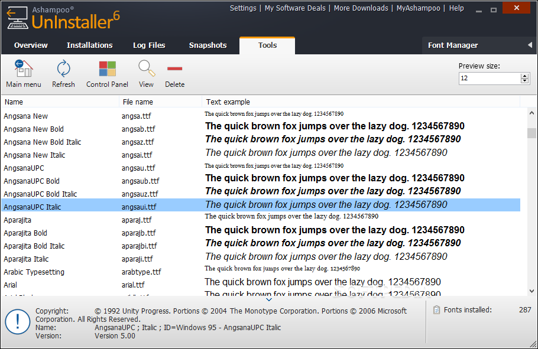538x349 pixels.
Task: Click the info exclamation icon
Action: click(x=18, y=322)
